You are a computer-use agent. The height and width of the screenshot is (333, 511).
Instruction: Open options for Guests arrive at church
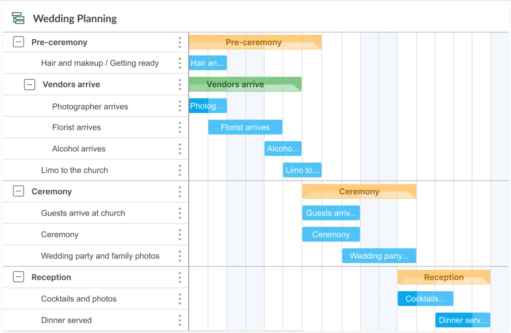180,213
